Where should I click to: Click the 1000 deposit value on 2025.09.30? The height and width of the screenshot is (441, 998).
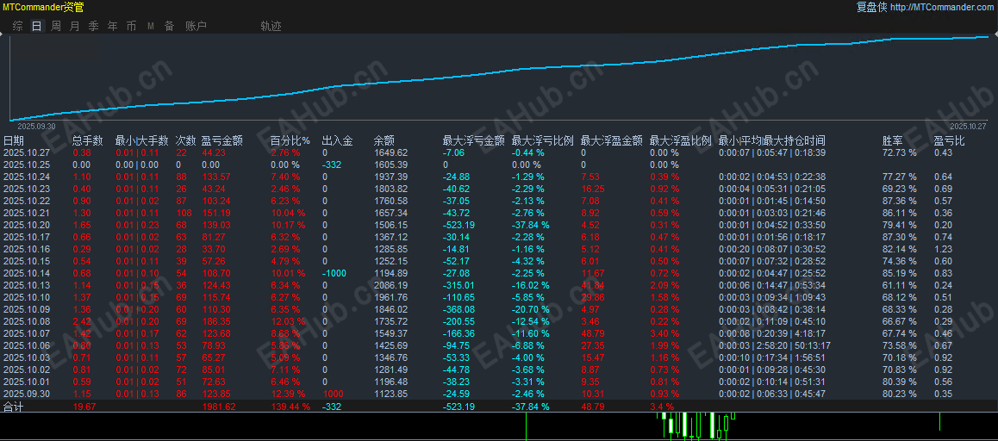333,394
